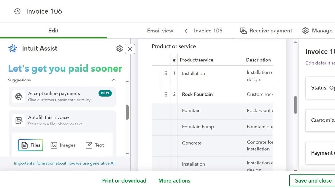Open the invoice activity history clock icon

17,11
